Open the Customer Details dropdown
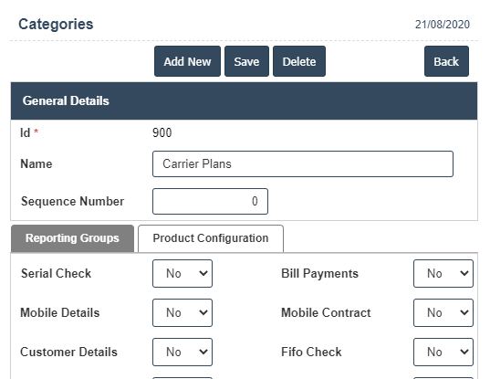 coord(182,353)
